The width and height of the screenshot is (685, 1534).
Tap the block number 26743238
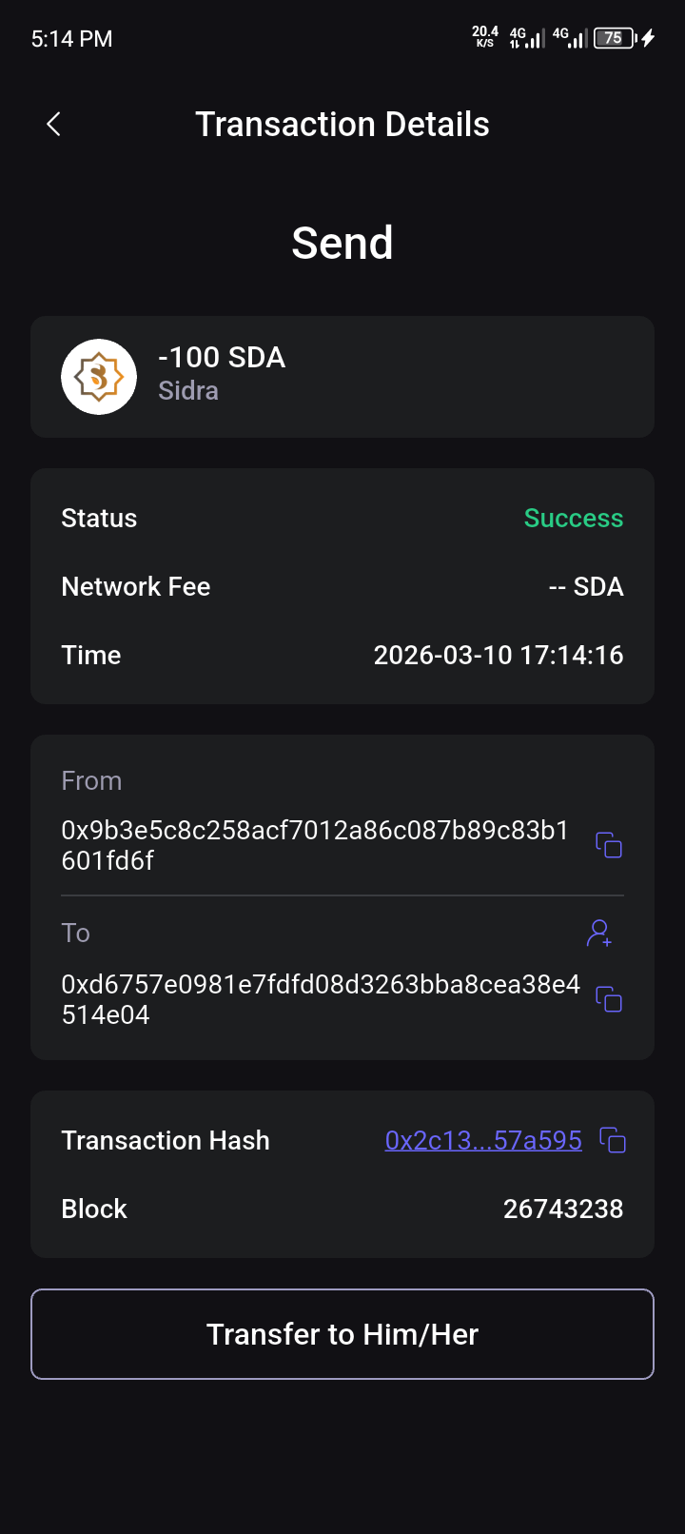563,1209
